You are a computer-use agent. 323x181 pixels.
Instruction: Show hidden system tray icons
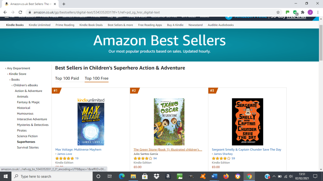[x=274, y=176]
